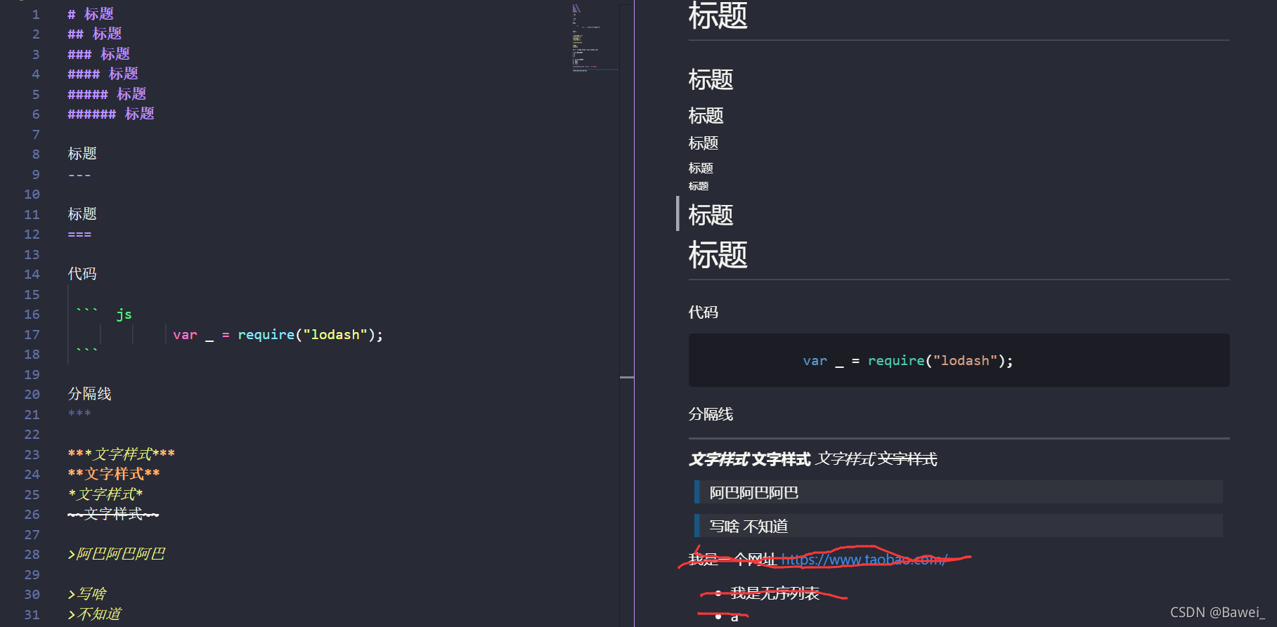Click the require("lodash") line in editor

point(278,335)
